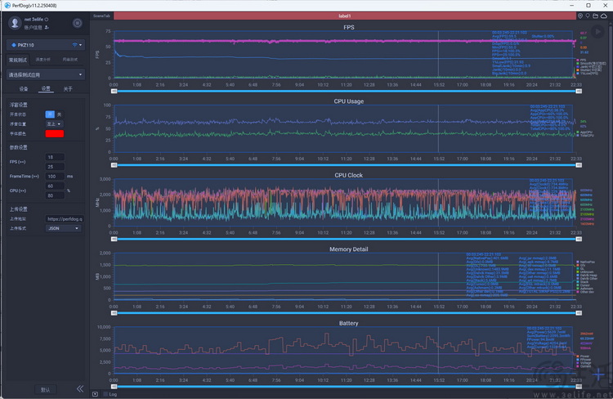Switch to the 常规测试 tab
Image resolution: width=613 pixels, height=399 pixels.
[x=18, y=60]
